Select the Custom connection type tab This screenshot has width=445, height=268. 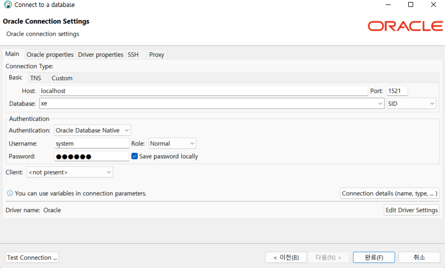[62, 78]
